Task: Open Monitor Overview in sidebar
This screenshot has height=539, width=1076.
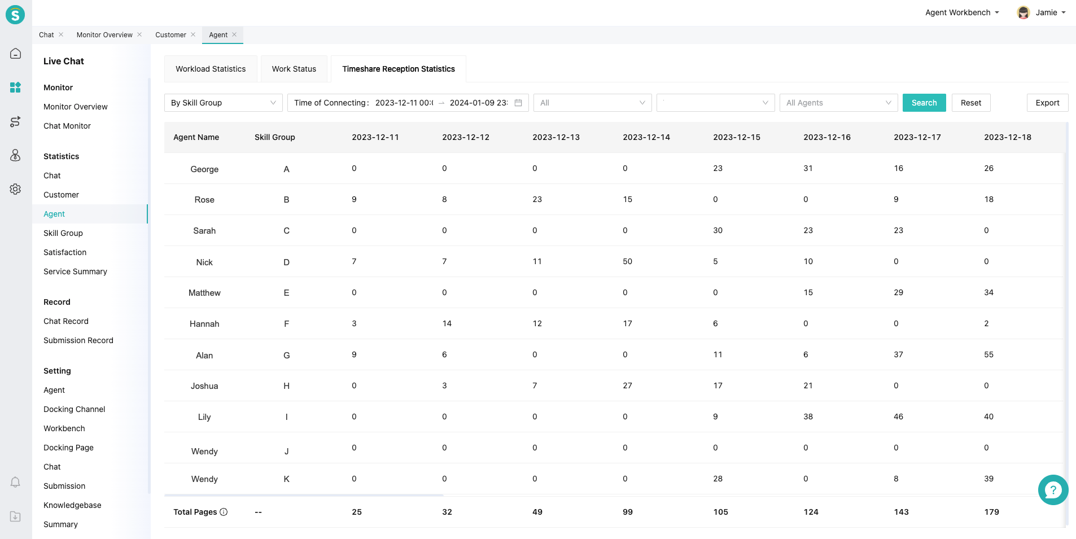Action: pos(76,107)
